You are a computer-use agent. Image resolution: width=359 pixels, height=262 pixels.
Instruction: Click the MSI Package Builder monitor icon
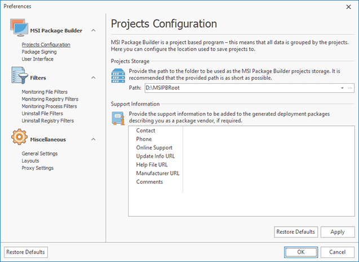19,28
